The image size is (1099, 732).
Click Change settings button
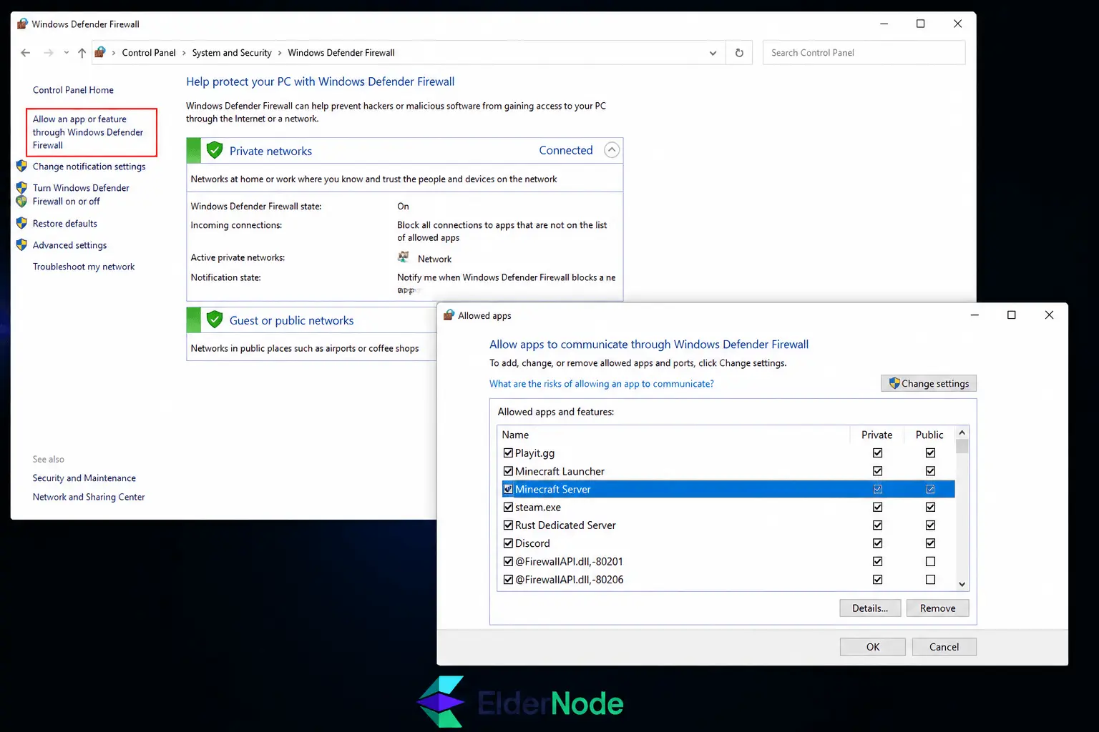click(929, 384)
